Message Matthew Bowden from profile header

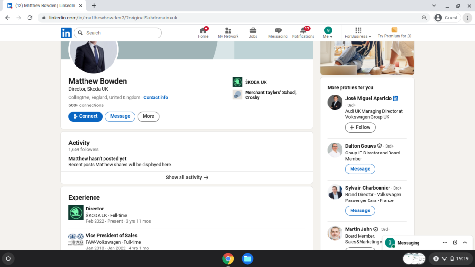(x=120, y=116)
